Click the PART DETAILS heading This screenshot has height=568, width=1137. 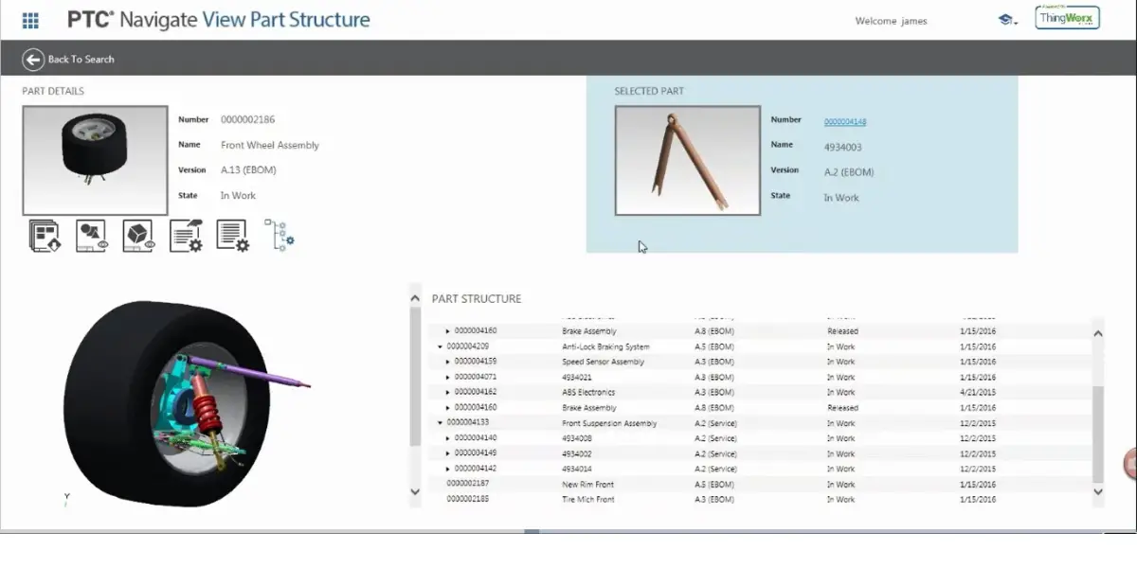[x=53, y=91]
